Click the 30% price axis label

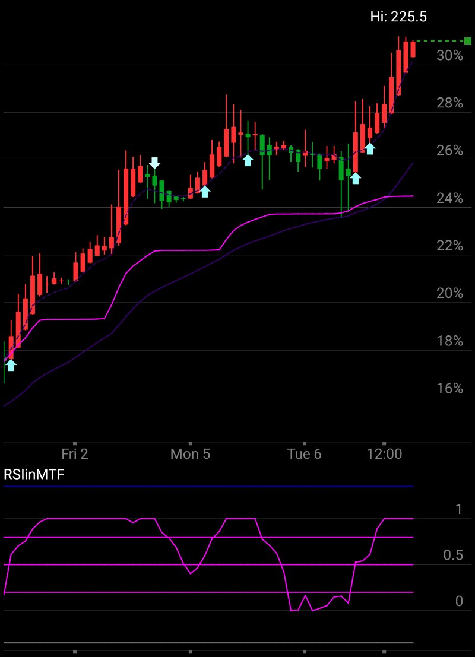click(449, 55)
